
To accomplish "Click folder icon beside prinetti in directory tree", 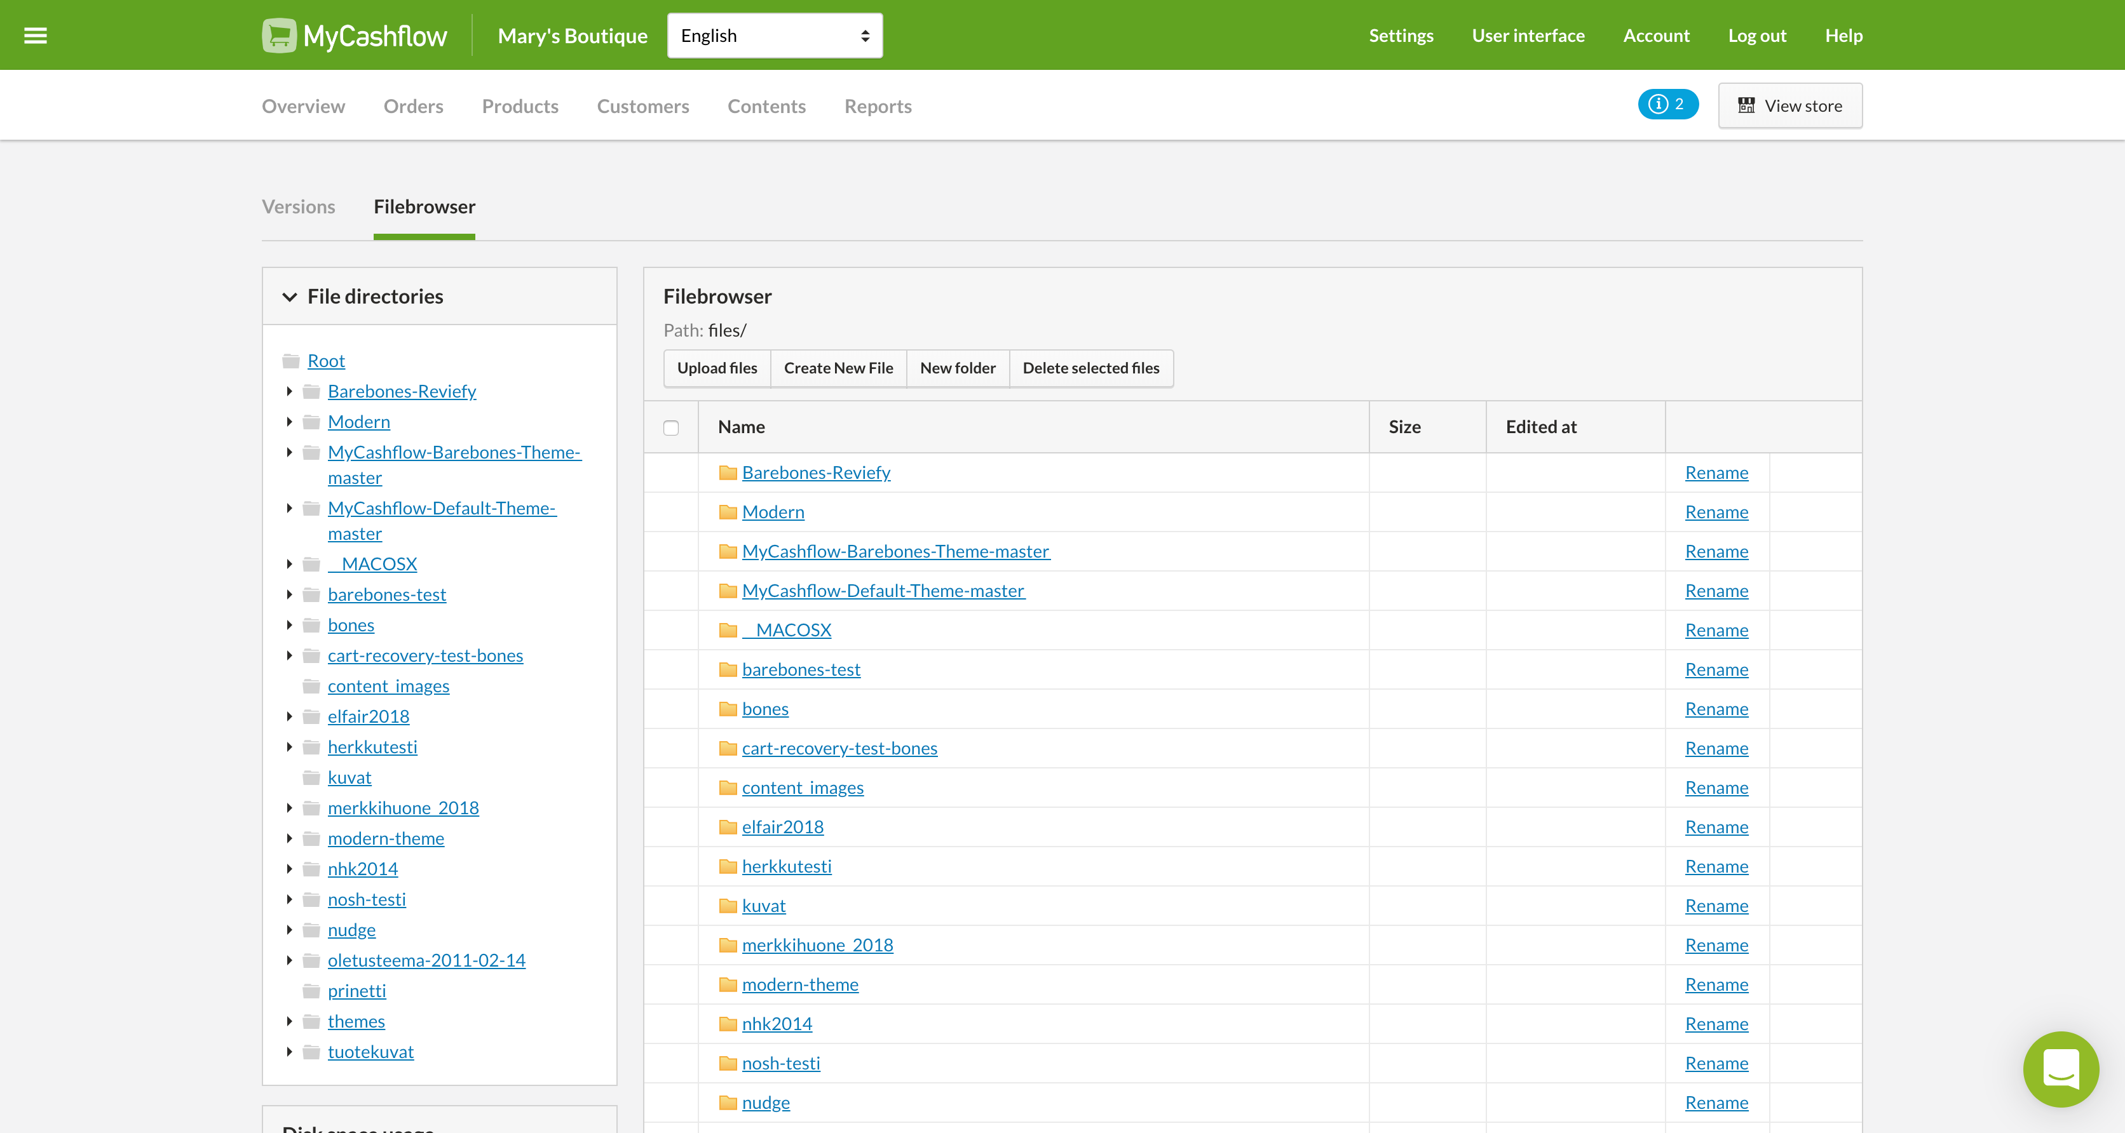I will pos(311,991).
